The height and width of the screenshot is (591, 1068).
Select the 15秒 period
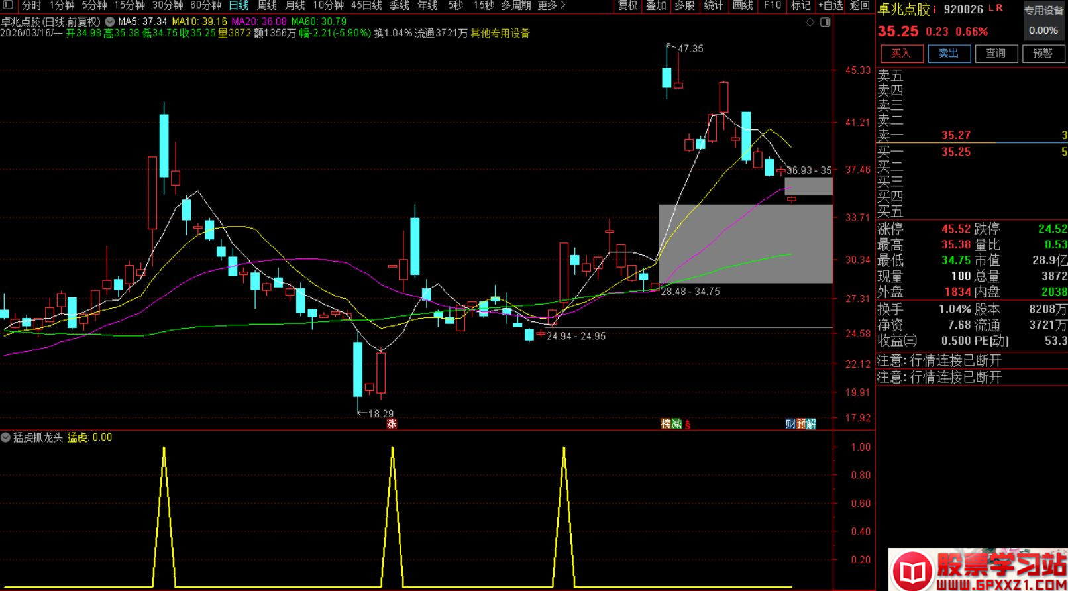point(484,5)
